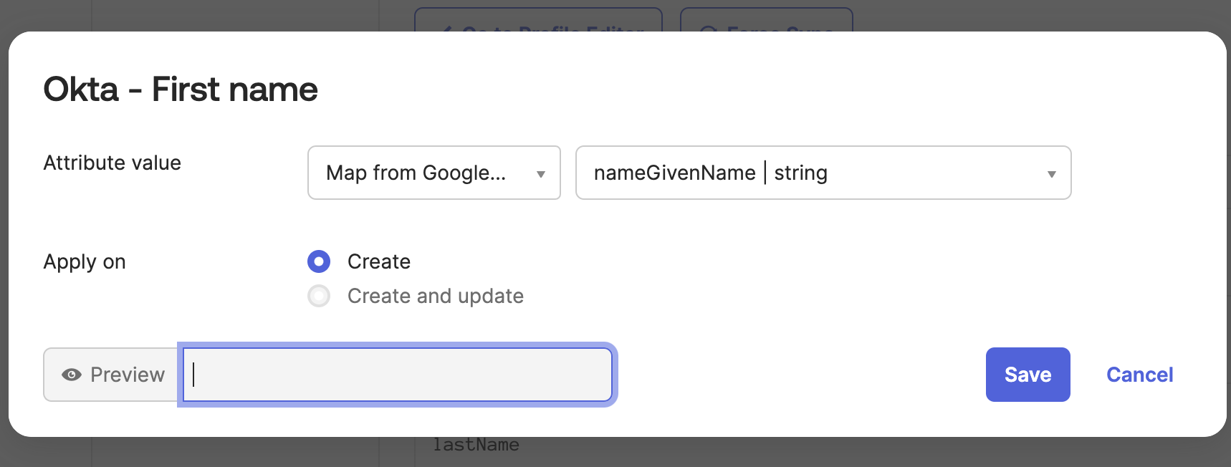Viewport: 1231px width, 467px height.
Task: Click the 'Okta - First name' dialog title
Action: coord(181,90)
